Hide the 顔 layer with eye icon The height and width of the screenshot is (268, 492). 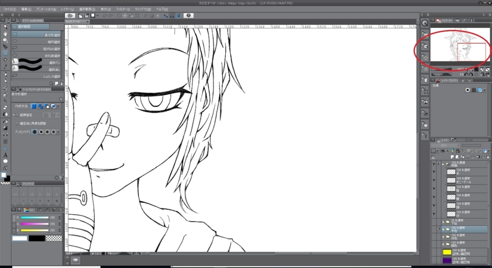point(434,205)
